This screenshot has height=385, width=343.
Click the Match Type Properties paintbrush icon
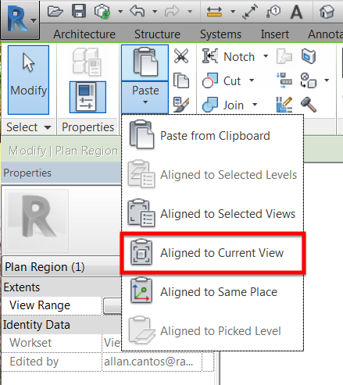click(181, 105)
